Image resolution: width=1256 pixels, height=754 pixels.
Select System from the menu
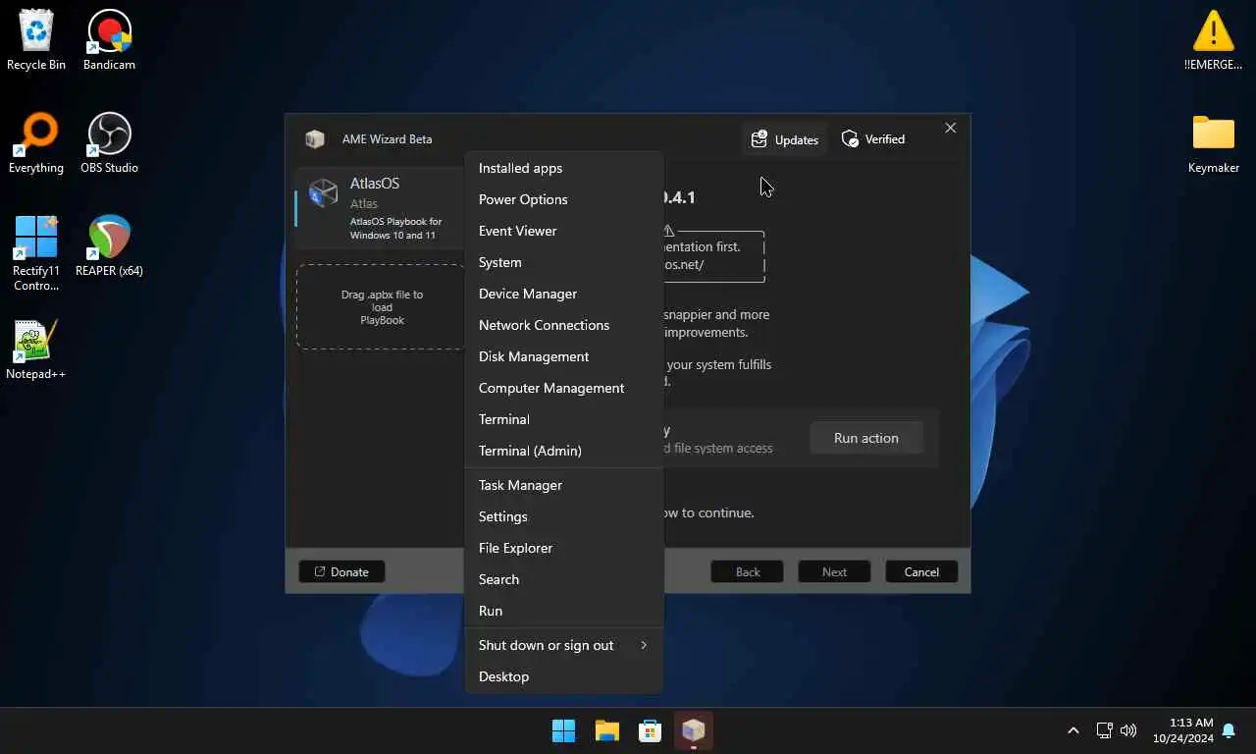(x=564, y=262)
